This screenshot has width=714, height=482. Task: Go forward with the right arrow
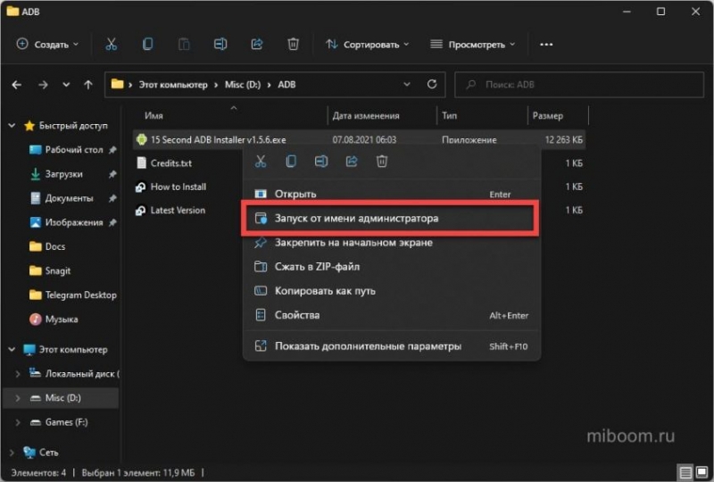43,85
